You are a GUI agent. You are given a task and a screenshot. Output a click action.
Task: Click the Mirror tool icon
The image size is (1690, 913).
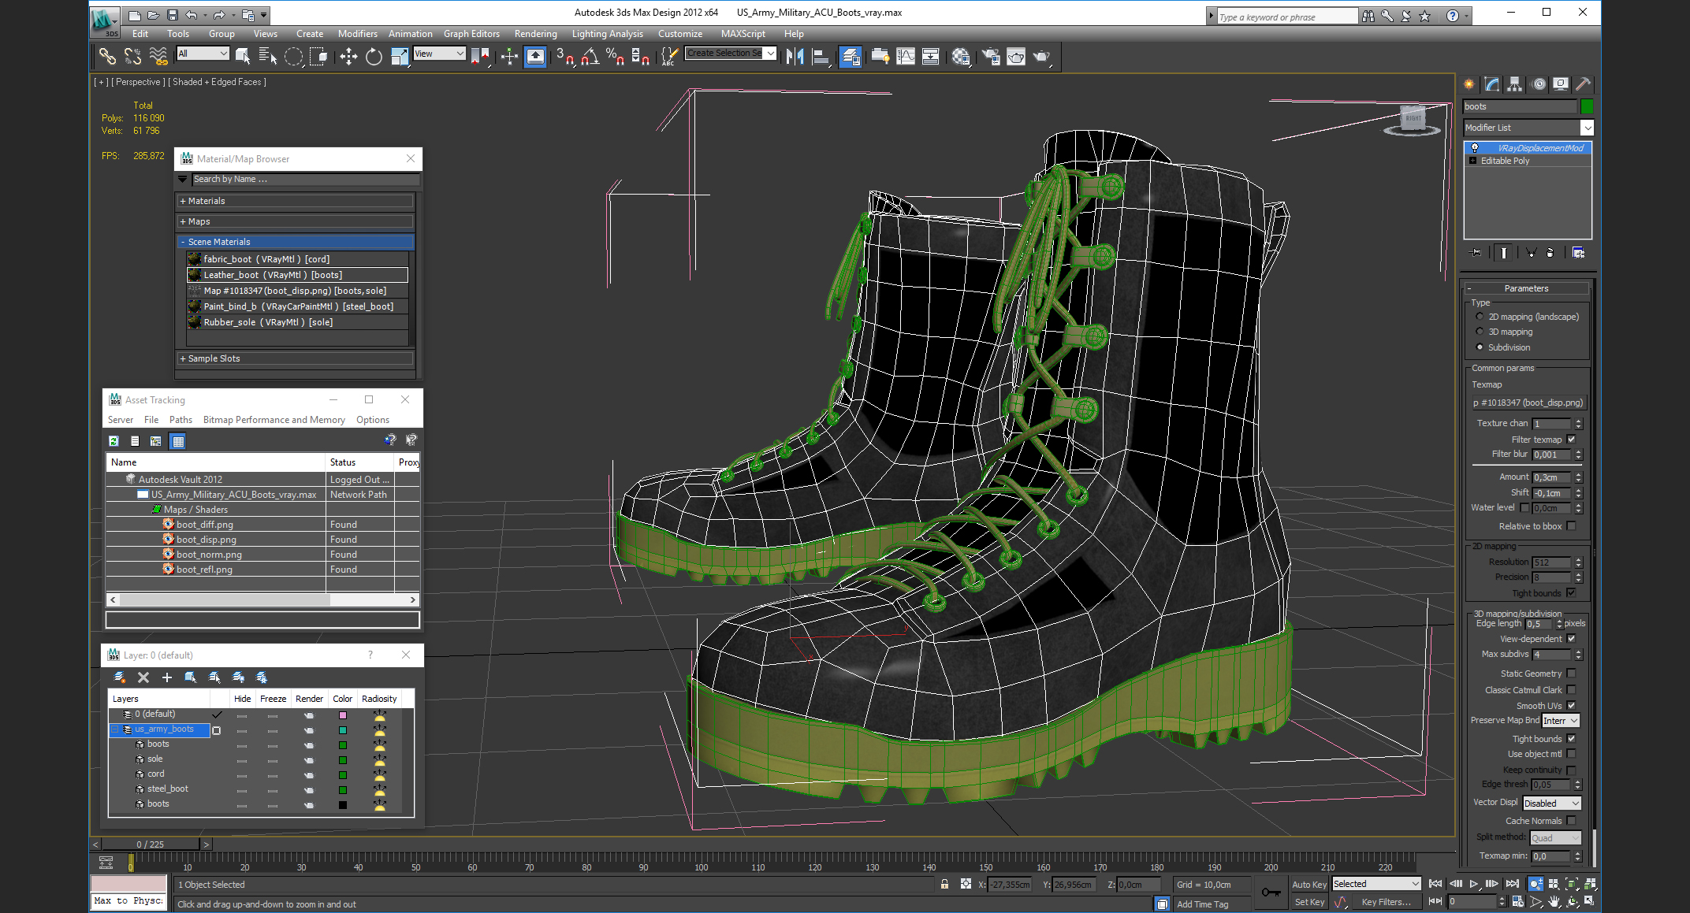(x=795, y=56)
